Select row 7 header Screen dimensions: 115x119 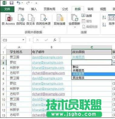pyautogui.click(x=3, y=84)
